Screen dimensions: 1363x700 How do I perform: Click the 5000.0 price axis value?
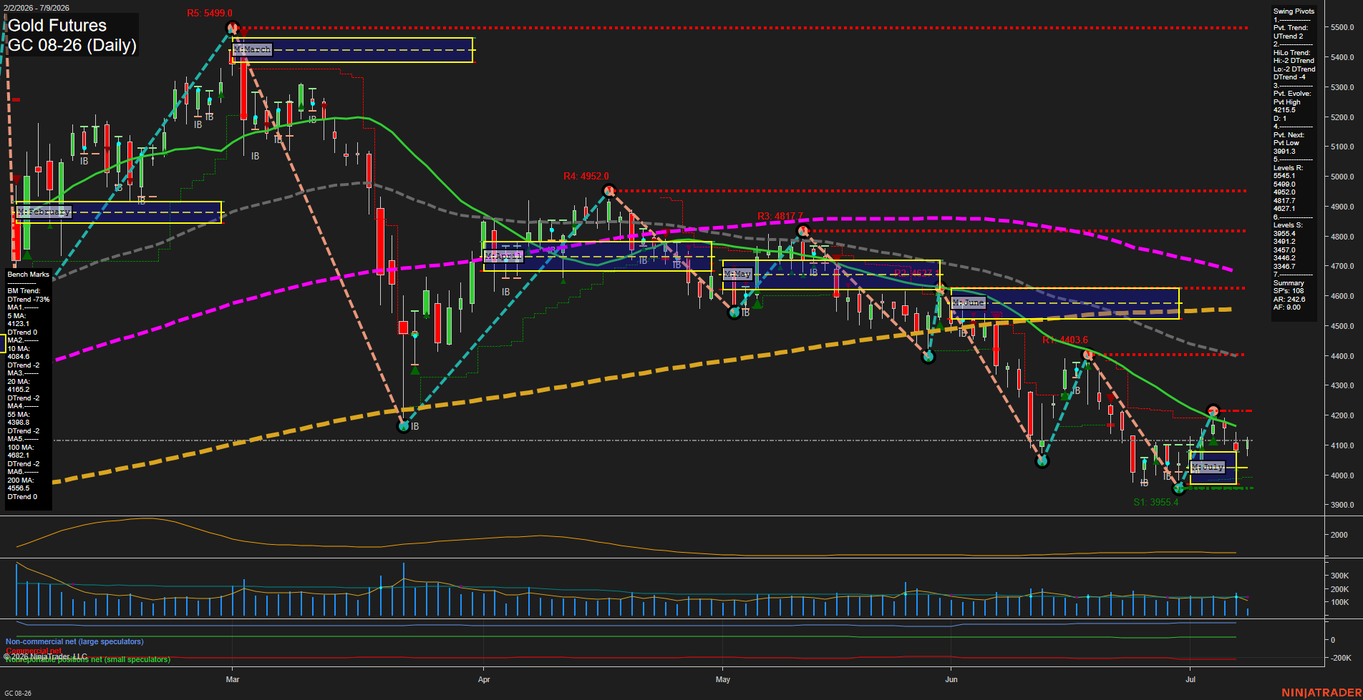coord(1342,177)
